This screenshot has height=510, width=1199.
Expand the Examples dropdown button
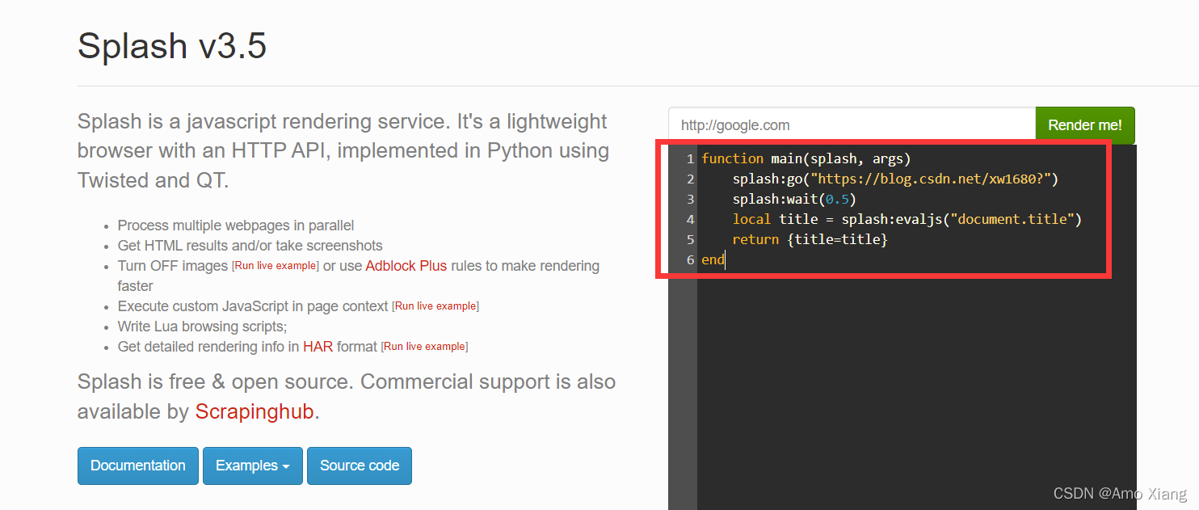253,466
